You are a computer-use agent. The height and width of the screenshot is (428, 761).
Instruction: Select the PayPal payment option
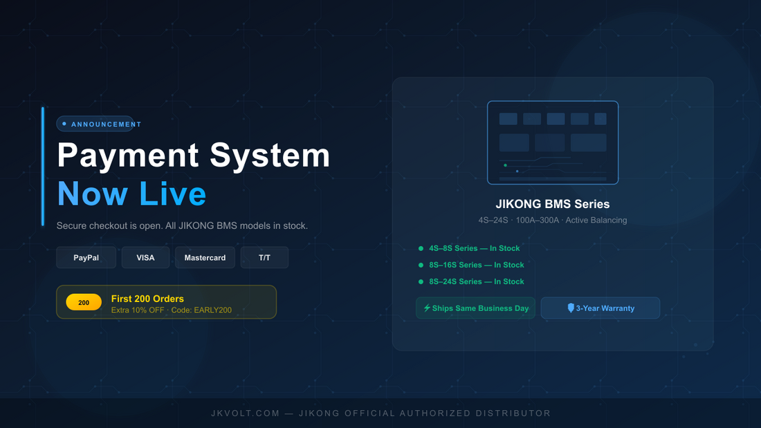point(86,257)
